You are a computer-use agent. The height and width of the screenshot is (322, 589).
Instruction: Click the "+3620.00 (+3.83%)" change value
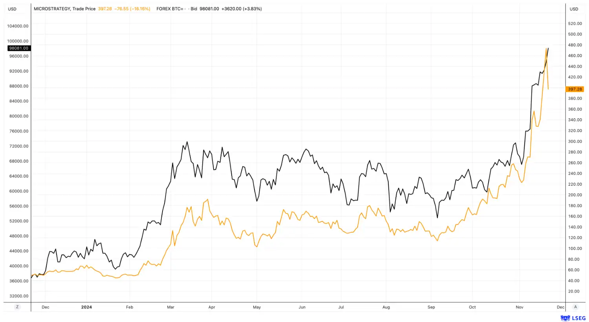tap(241, 9)
